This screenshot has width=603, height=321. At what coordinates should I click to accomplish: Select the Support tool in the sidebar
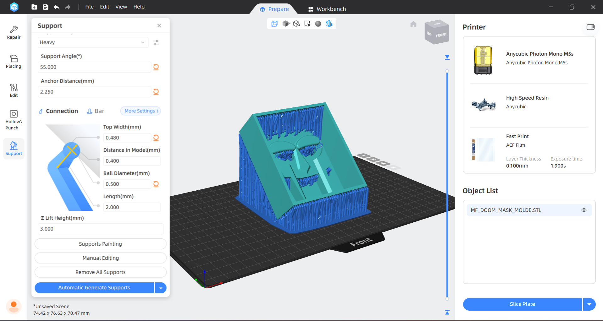coord(14,149)
